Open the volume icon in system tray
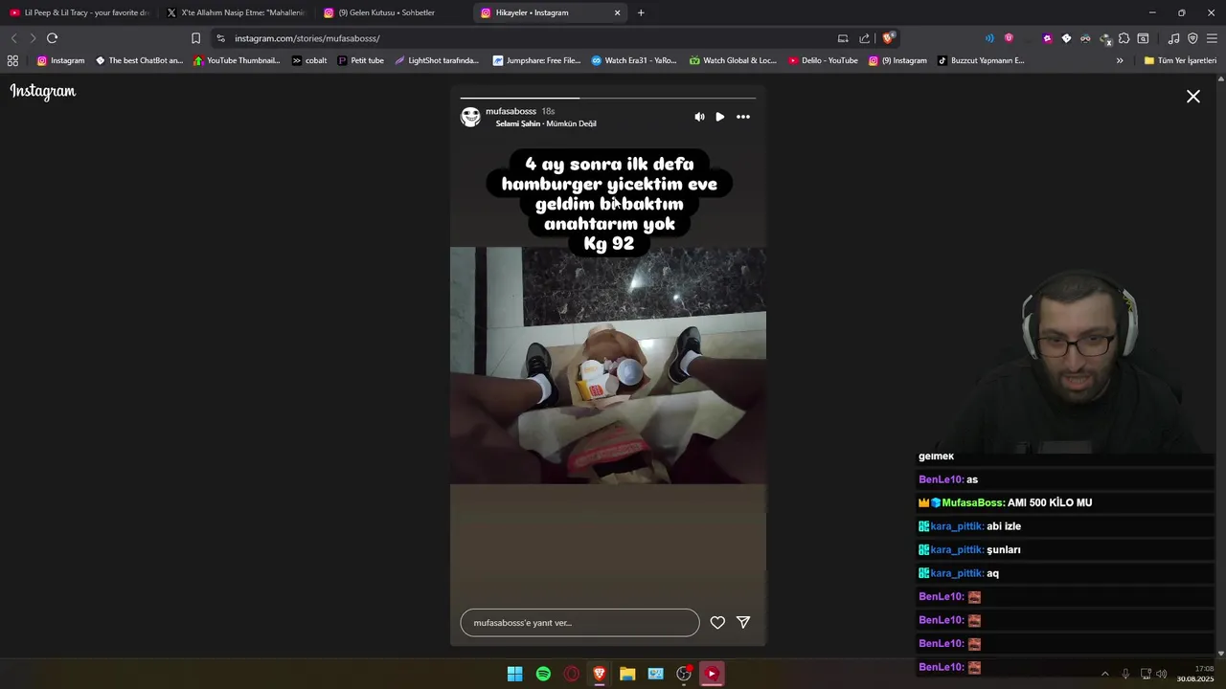Image resolution: width=1226 pixels, height=689 pixels. pyautogui.click(x=1162, y=674)
